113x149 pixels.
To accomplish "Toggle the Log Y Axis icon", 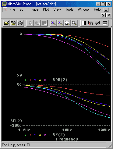I will click(105, 23).
